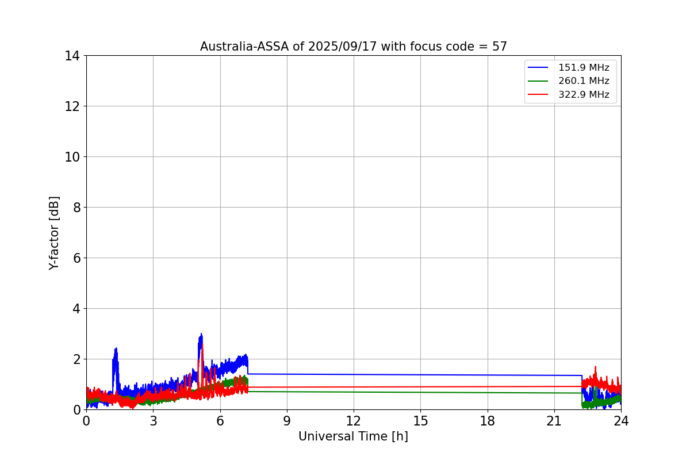The image size is (690, 460).
Task: Click the 151.9 MHz legend label
Action: click(584, 68)
